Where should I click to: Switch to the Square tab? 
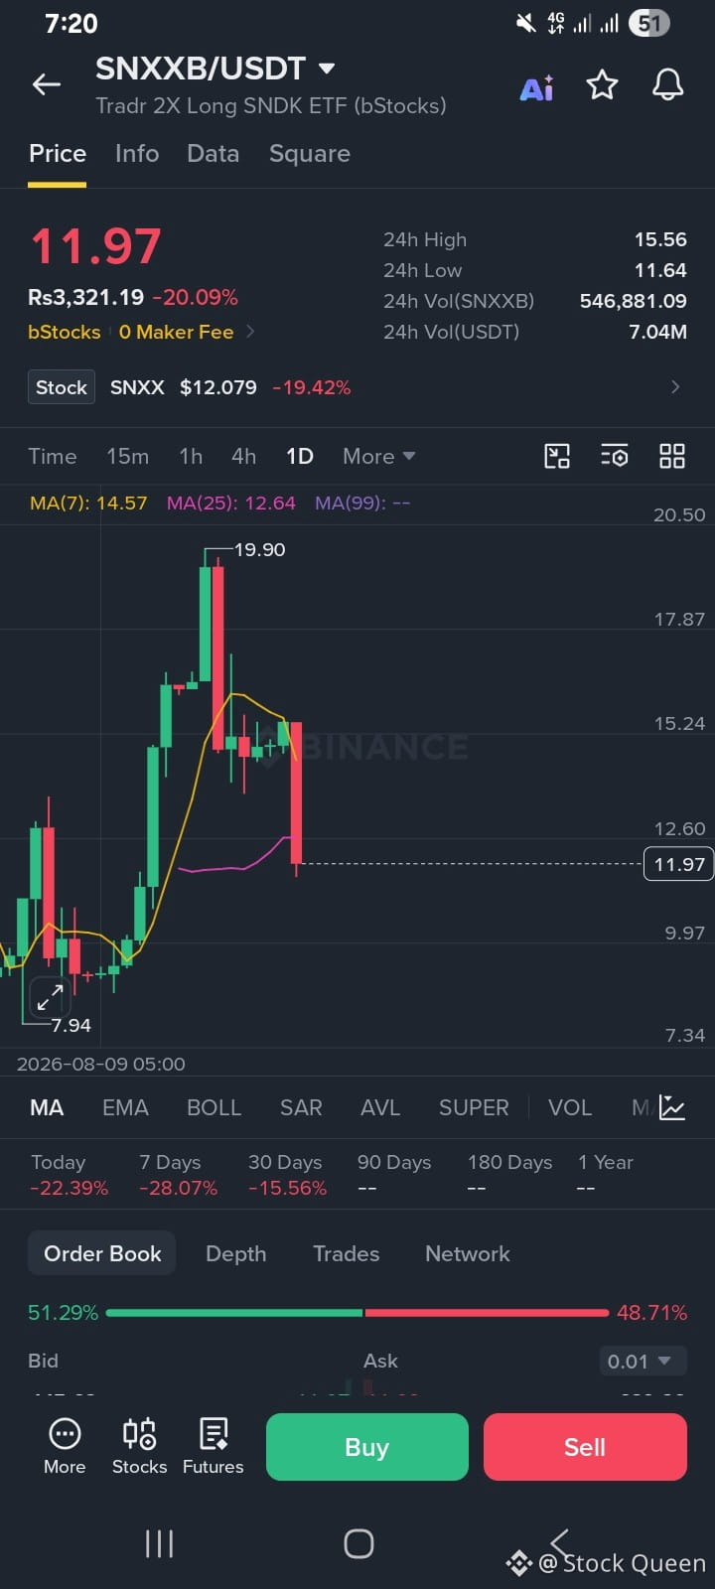(x=310, y=154)
